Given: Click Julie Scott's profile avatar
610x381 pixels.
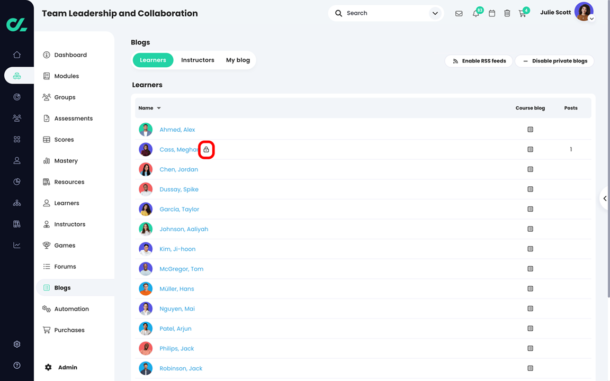Looking at the screenshot, I should (584, 12).
